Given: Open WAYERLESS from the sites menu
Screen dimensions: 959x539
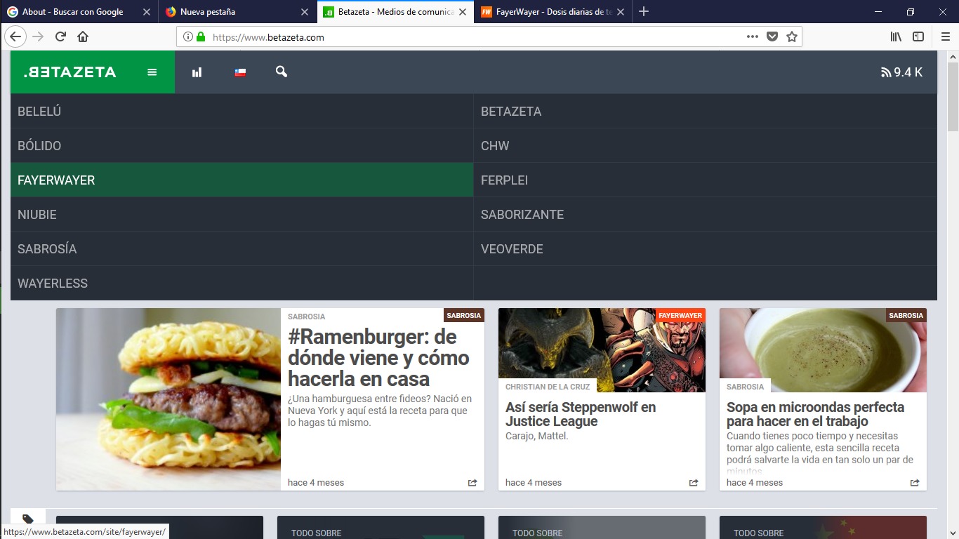Looking at the screenshot, I should pos(242,283).
